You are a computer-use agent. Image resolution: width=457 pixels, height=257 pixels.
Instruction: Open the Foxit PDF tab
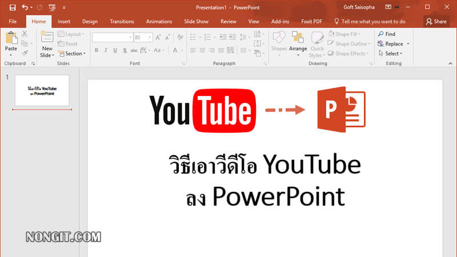(x=311, y=22)
